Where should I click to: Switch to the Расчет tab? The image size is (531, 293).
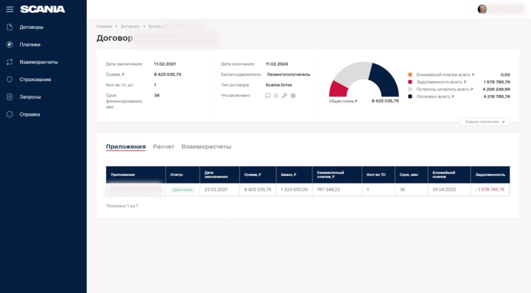coord(163,146)
